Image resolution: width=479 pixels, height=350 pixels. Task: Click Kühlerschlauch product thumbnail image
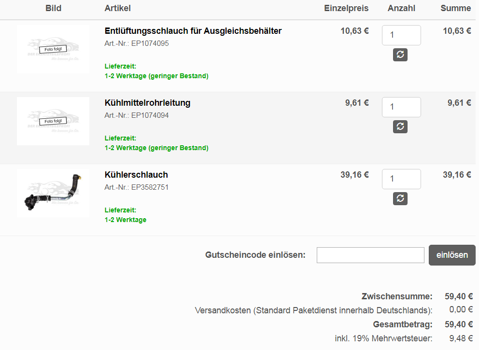[x=53, y=193]
